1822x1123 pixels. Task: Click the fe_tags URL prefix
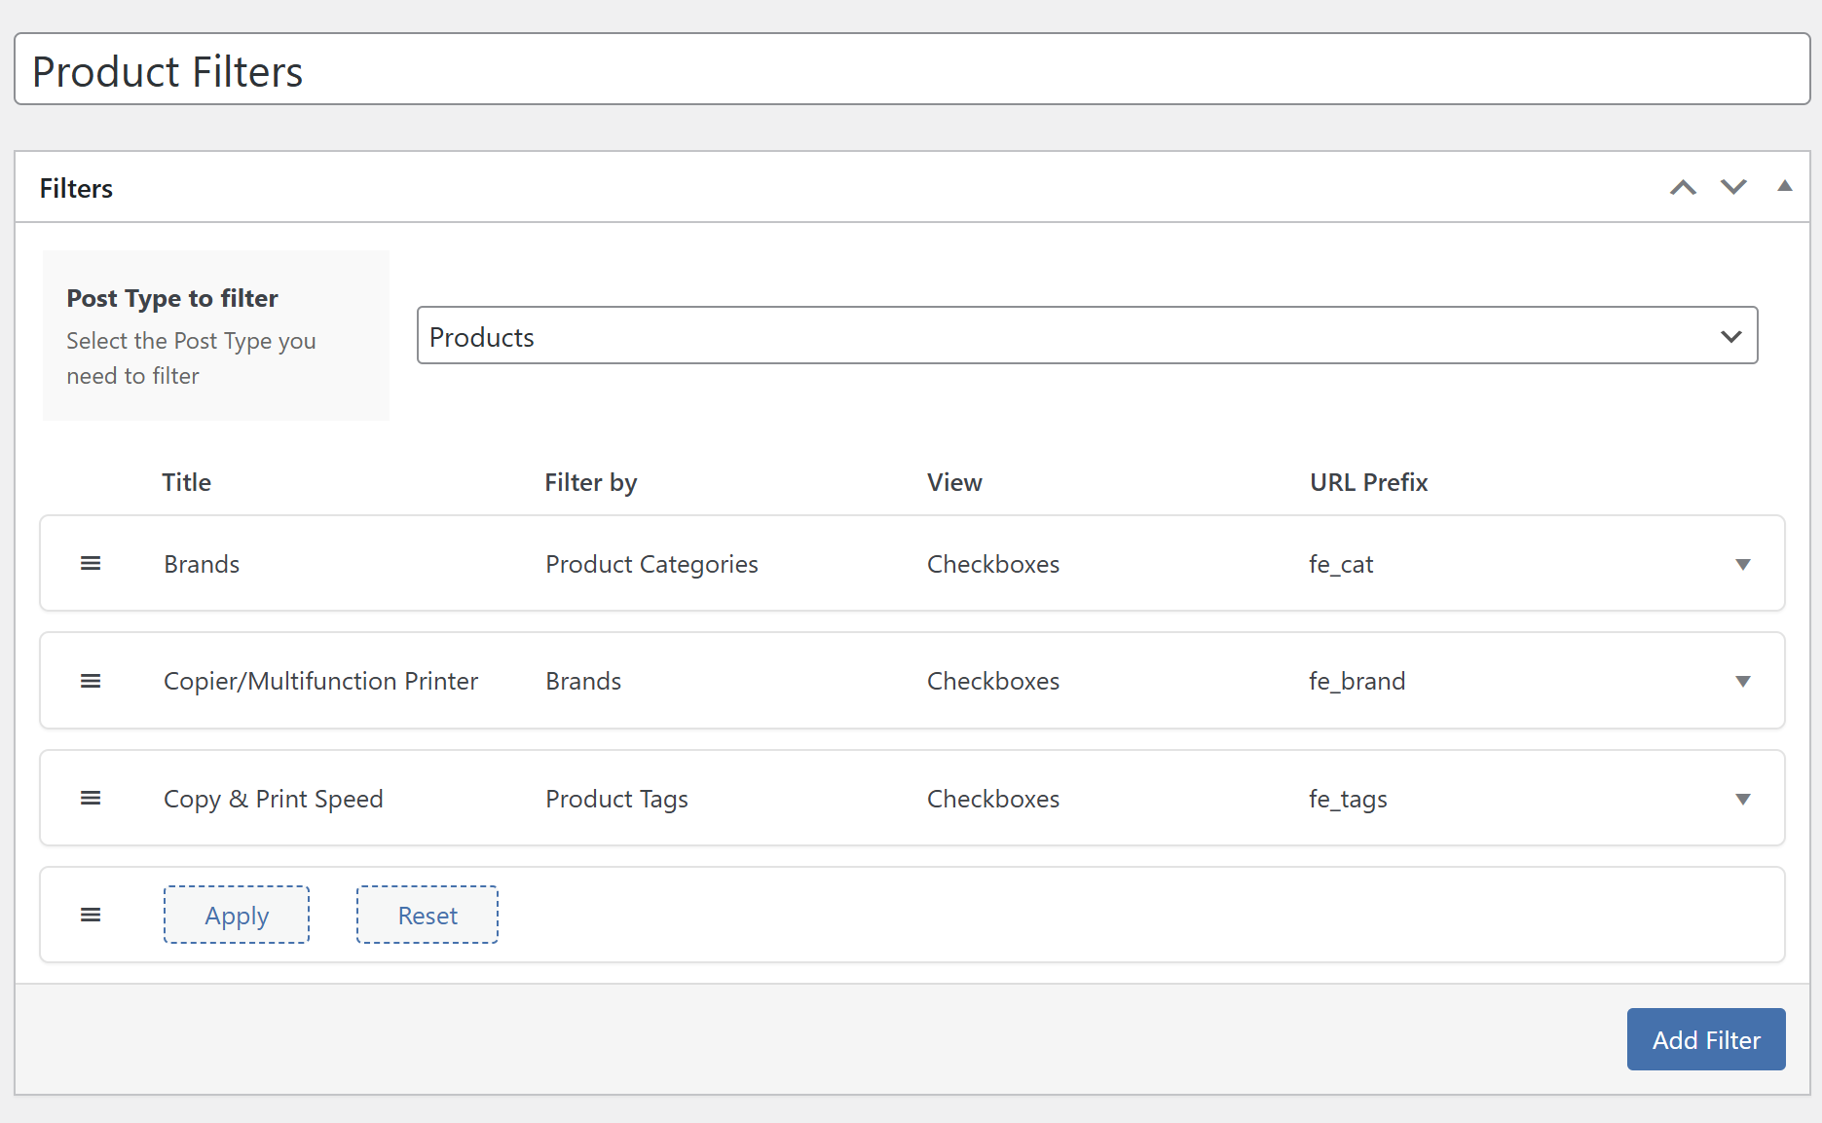click(1348, 799)
